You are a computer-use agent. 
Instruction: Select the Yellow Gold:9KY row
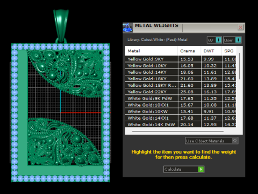pyautogui.click(x=181, y=59)
